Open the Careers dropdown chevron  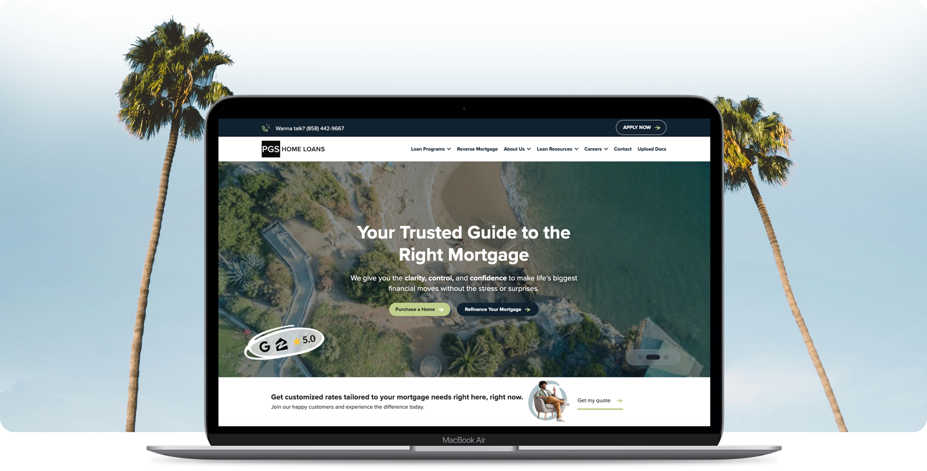(x=606, y=149)
